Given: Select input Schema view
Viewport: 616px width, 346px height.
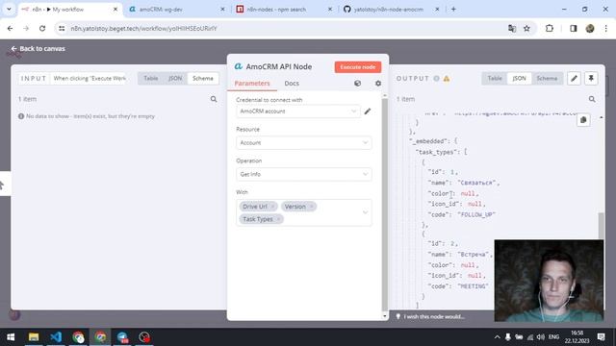Looking at the screenshot, I should [203, 79].
